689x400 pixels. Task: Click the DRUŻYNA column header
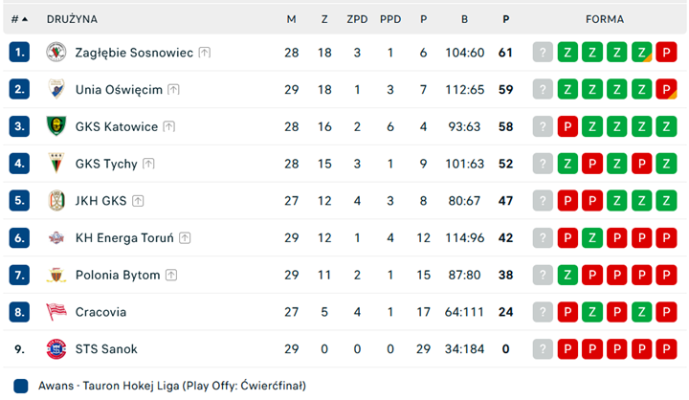click(x=72, y=19)
